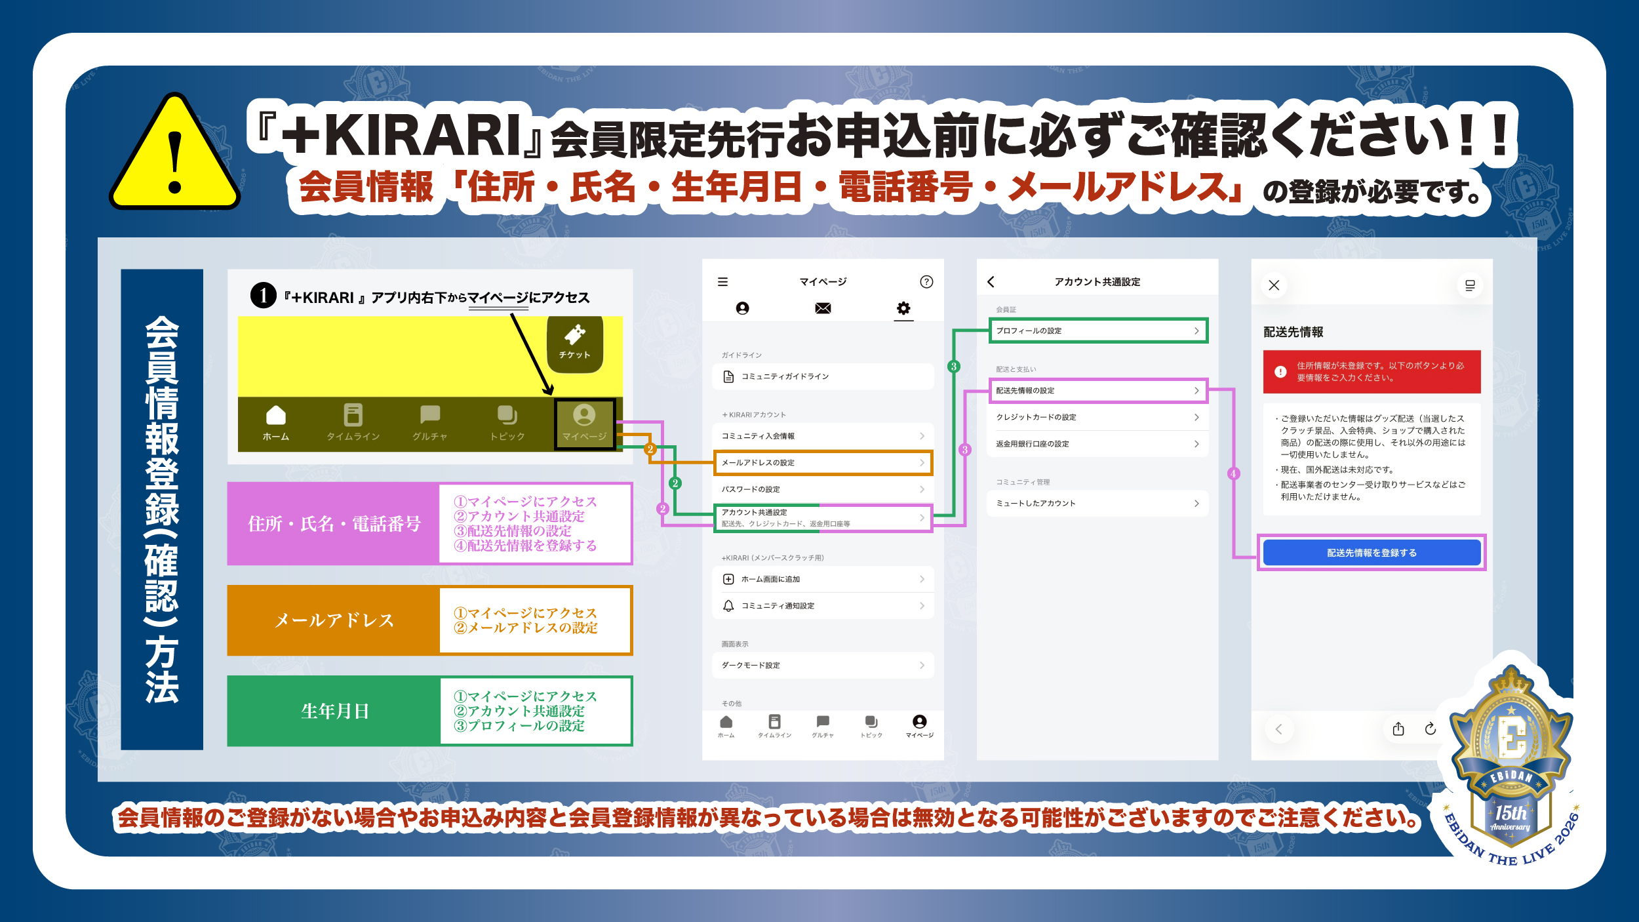Open クレジットカードの設定 row
This screenshot has width=1639, height=922.
[1098, 417]
